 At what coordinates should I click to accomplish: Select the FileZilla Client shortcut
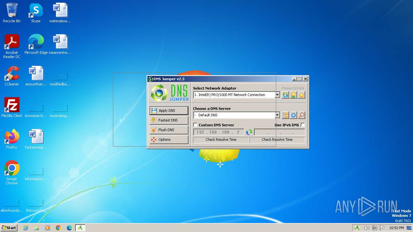pos(12,107)
